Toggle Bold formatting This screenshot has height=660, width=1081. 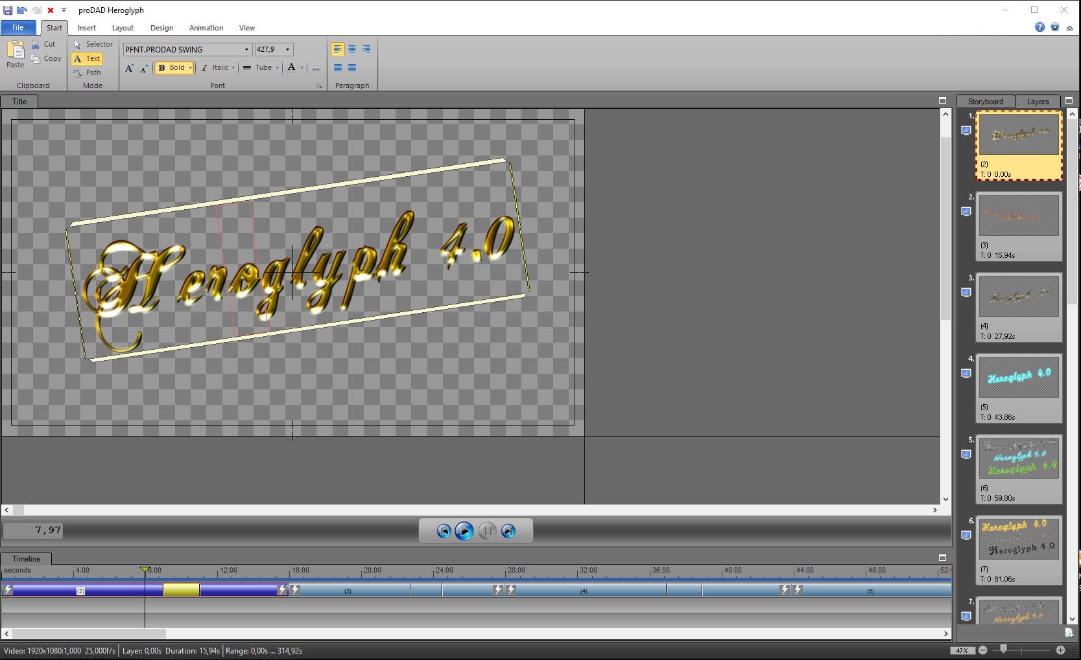[171, 67]
